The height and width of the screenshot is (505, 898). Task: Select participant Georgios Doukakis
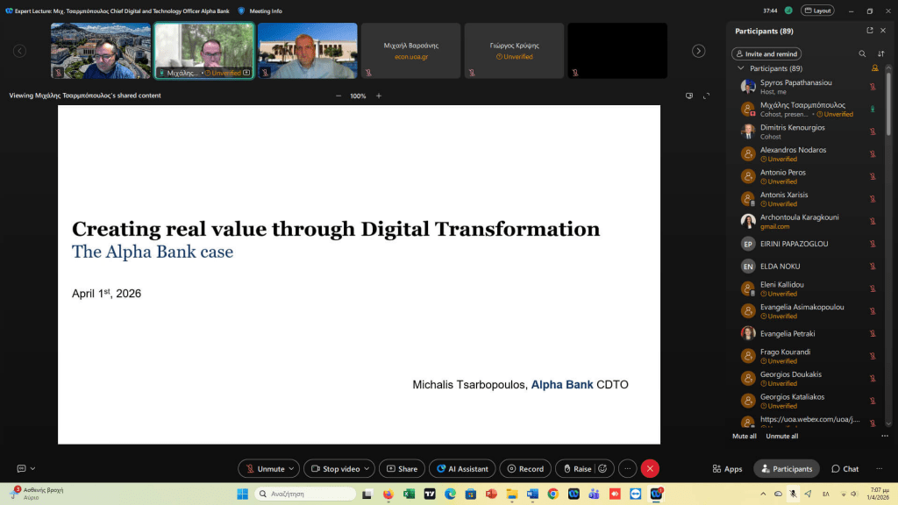(808, 379)
